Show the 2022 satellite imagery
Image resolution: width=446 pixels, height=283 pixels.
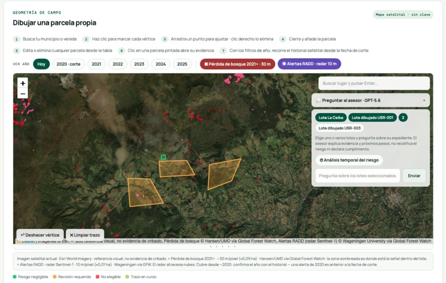tap(118, 64)
